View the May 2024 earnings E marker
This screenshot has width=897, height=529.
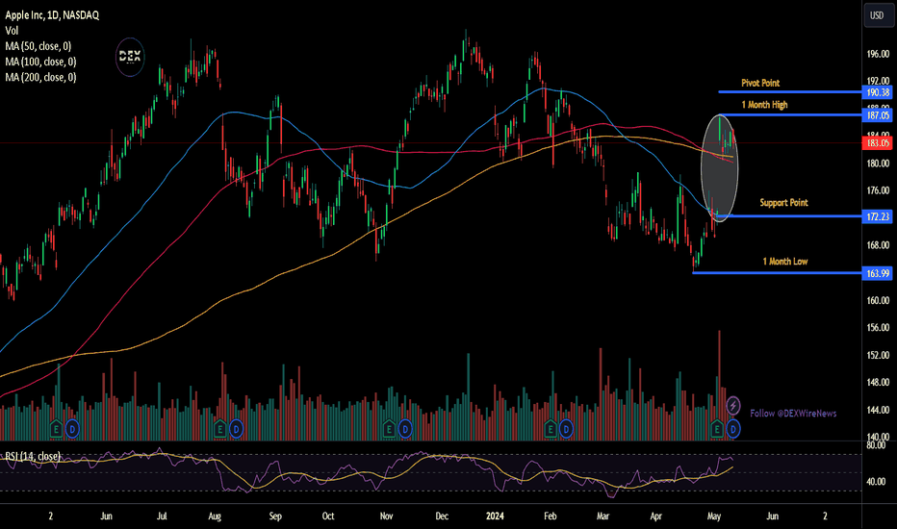717,428
